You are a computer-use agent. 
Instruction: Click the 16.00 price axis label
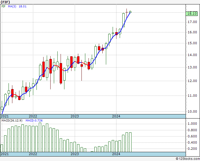coord(192,32)
